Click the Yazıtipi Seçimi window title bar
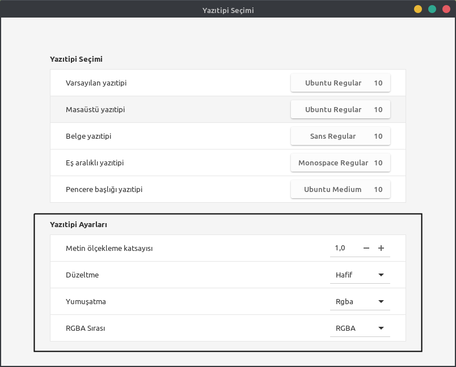Viewport: 456px width, 367px height. tap(228, 10)
